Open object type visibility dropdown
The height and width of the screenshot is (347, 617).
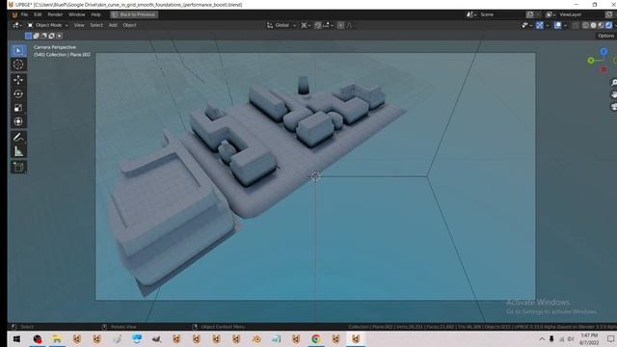pyautogui.click(x=527, y=25)
